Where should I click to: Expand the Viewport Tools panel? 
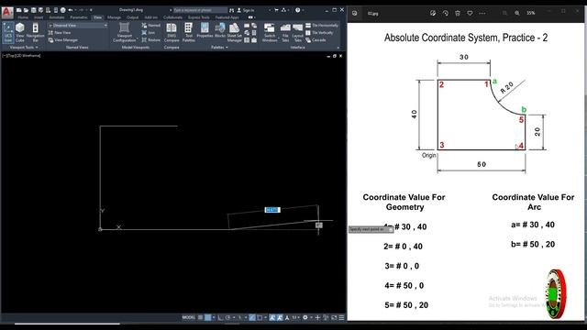coord(24,48)
